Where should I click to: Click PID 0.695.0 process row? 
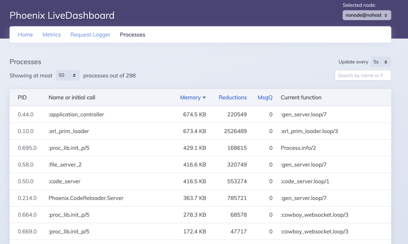(x=200, y=148)
